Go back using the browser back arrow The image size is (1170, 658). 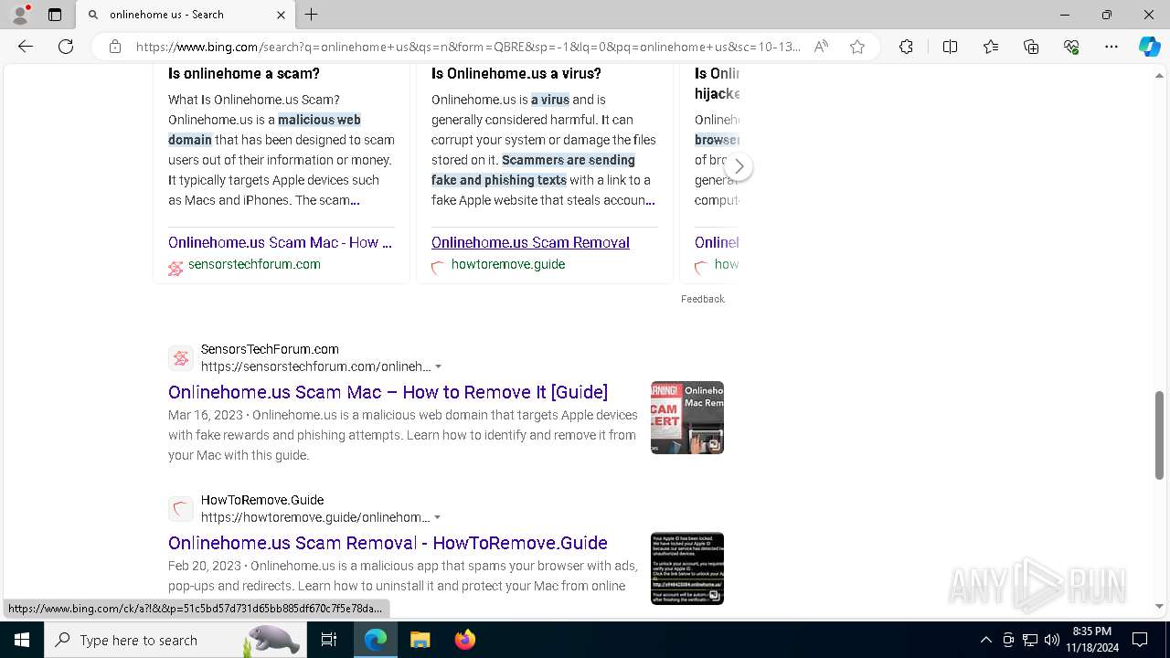tap(26, 47)
